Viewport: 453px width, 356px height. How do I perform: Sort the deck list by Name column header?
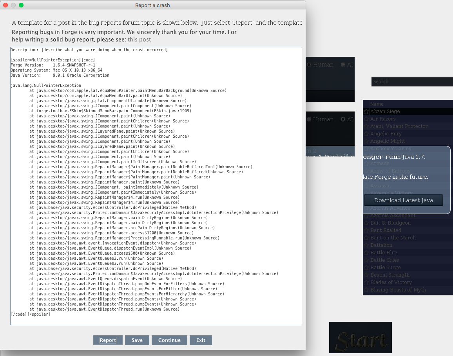pyautogui.click(x=377, y=104)
